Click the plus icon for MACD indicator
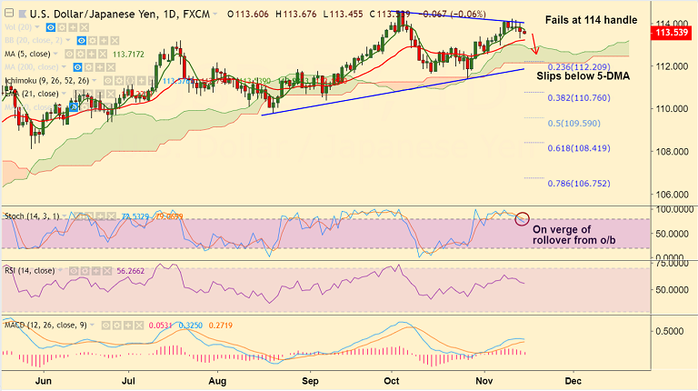698x391 pixels. coord(128,326)
